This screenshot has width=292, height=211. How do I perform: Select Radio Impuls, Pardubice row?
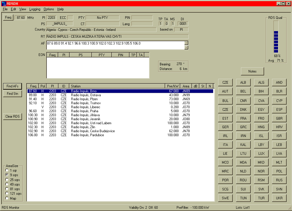point(120,135)
